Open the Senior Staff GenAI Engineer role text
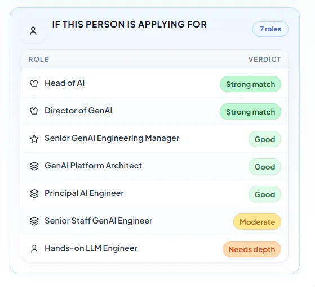The image size is (315, 287). coord(99,221)
